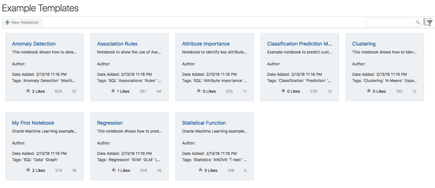The height and width of the screenshot is (188, 435).
Task: Click inside the search input field
Action: [x=390, y=22]
